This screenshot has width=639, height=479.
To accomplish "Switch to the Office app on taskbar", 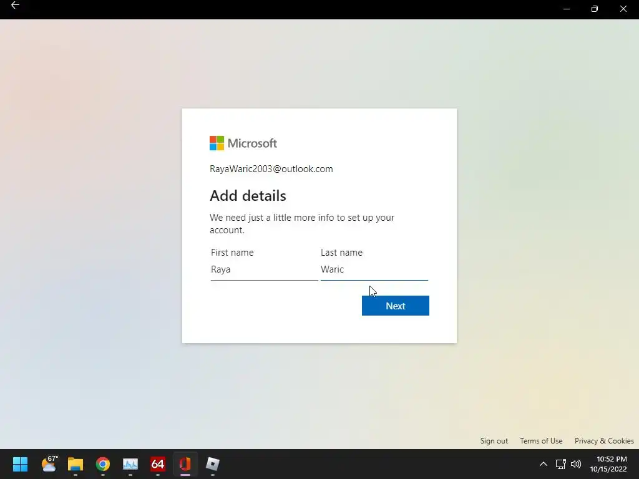I will (185, 464).
